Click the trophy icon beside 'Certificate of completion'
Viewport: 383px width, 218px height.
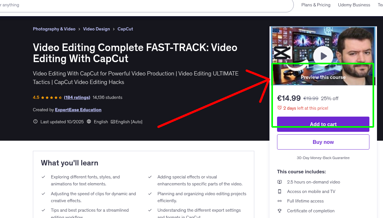click(x=280, y=211)
